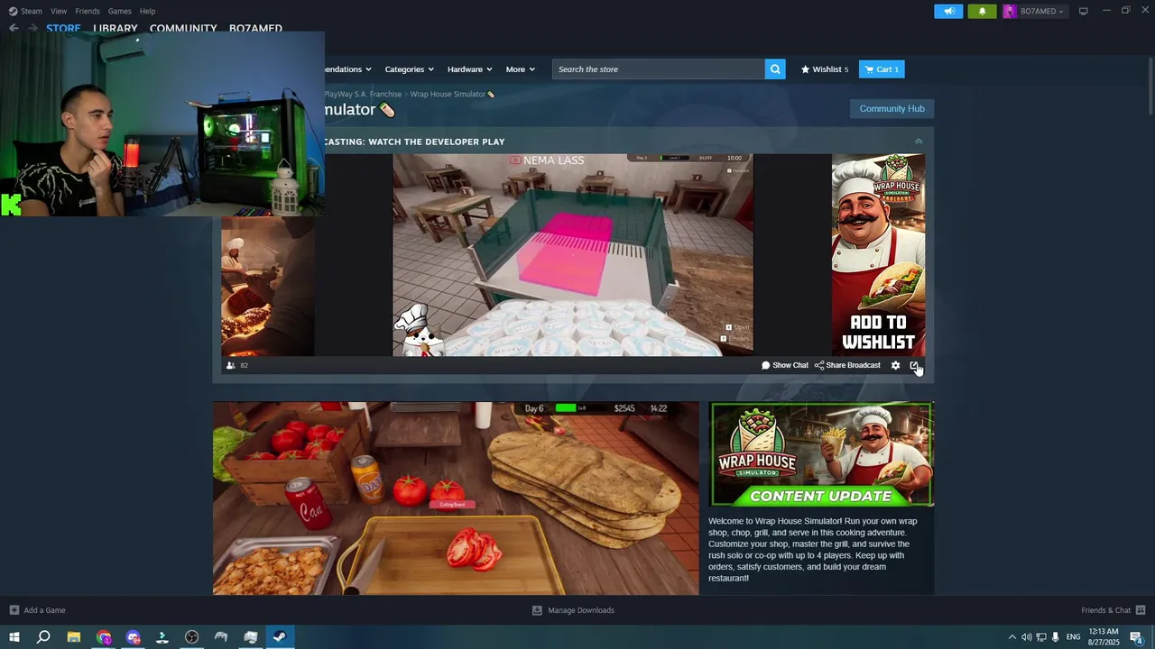Click the ENG language indicator
This screenshot has width=1155, height=649.
[x=1073, y=637]
